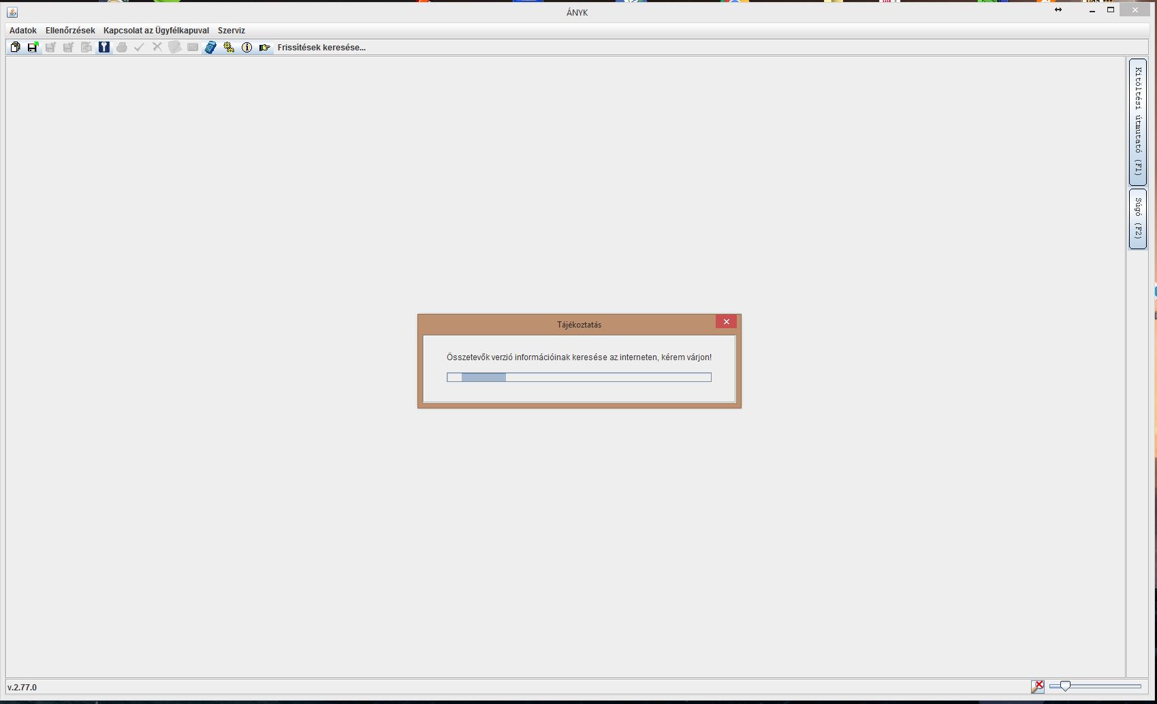Click the grayed-out X delete icon

157,47
